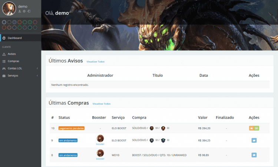
Task: Open the chat for order 9
Action: coord(254,140)
